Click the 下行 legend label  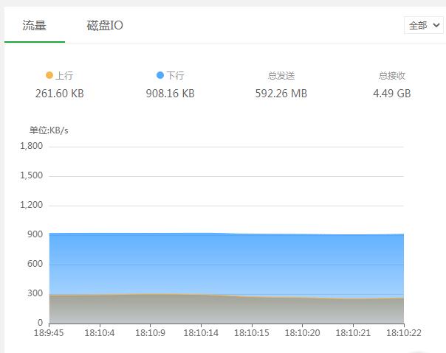[x=175, y=76]
